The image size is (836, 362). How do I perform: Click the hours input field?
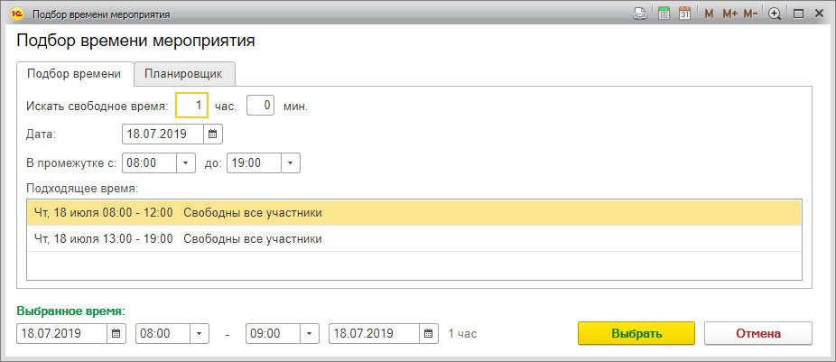click(191, 106)
